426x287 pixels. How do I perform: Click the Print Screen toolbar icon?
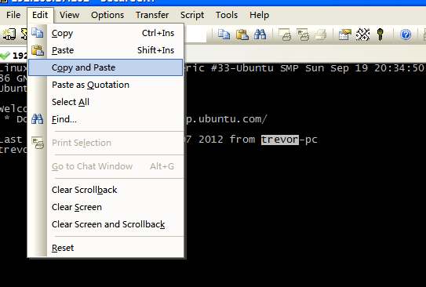(285, 35)
